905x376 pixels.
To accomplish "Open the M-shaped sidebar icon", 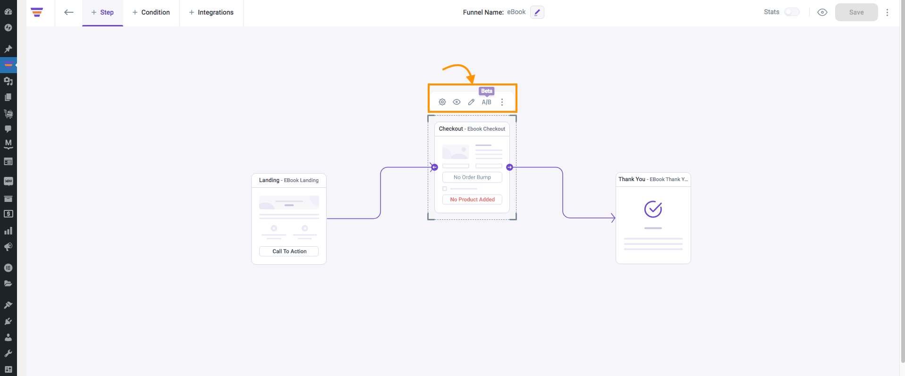I will (x=8, y=144).
